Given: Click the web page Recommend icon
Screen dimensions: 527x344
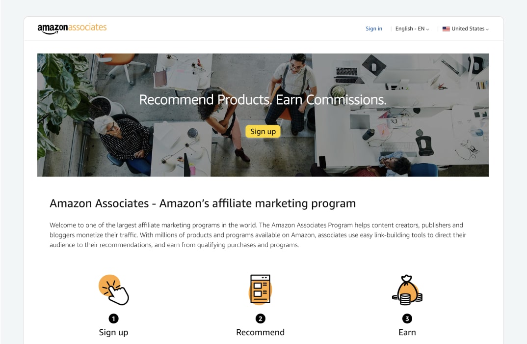Looking at the screenshot, I should coord(260,289).
